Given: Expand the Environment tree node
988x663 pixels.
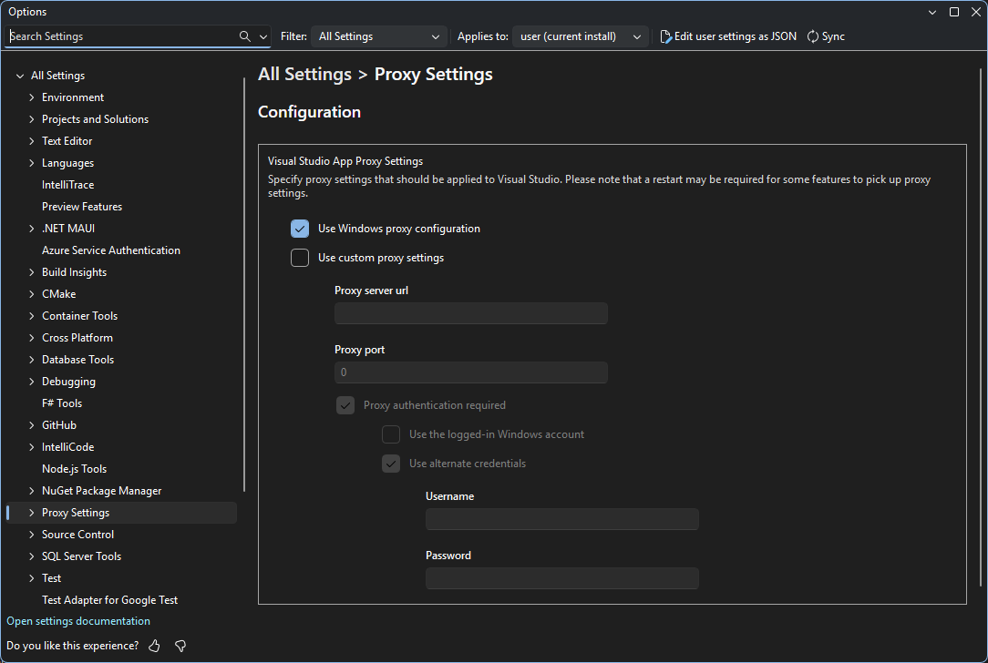Looking at the screenshot, I should (x=30, y=97).
